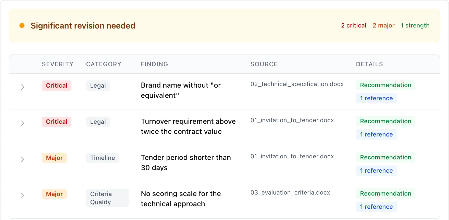Click the SEVERITY column header

coord(58,64)
